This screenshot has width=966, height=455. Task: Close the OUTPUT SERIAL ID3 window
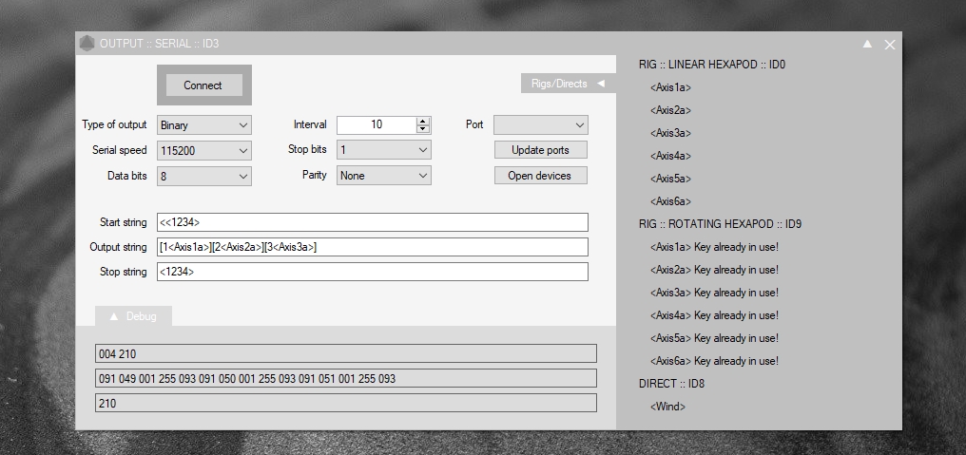890,45
